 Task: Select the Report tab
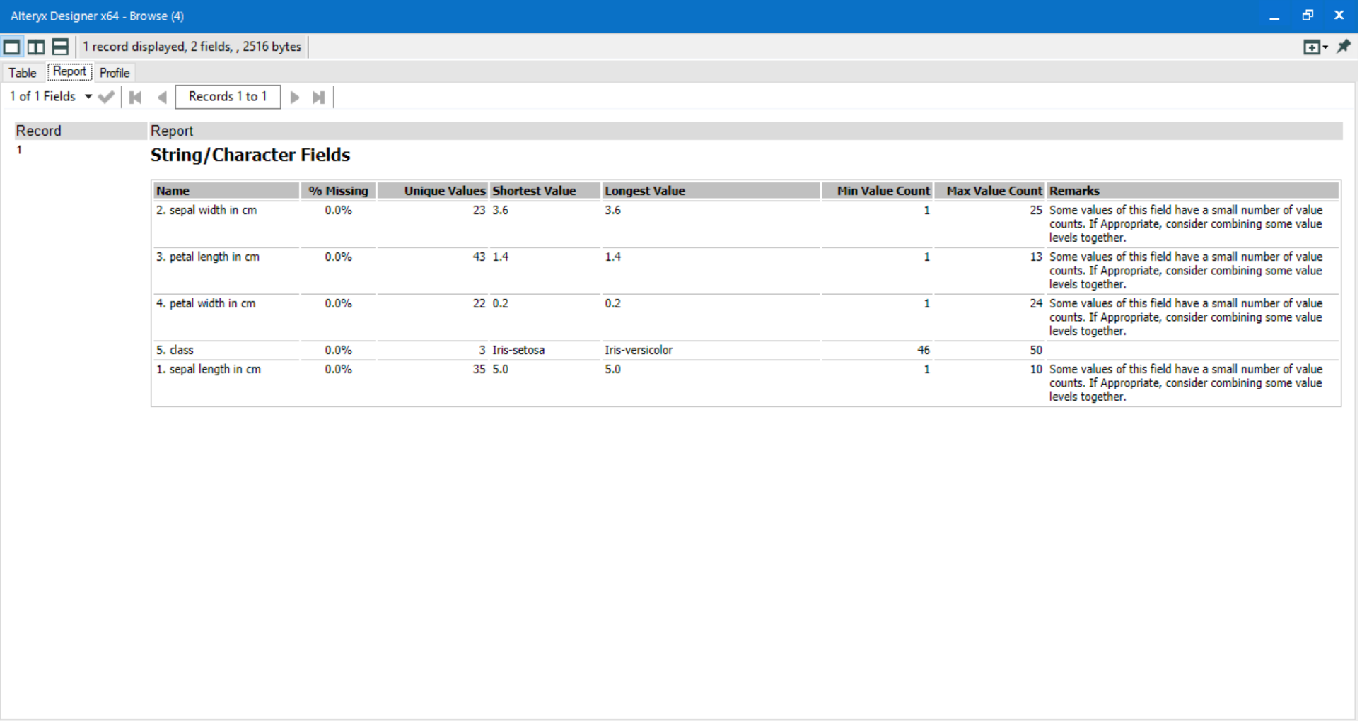[69, 71]
